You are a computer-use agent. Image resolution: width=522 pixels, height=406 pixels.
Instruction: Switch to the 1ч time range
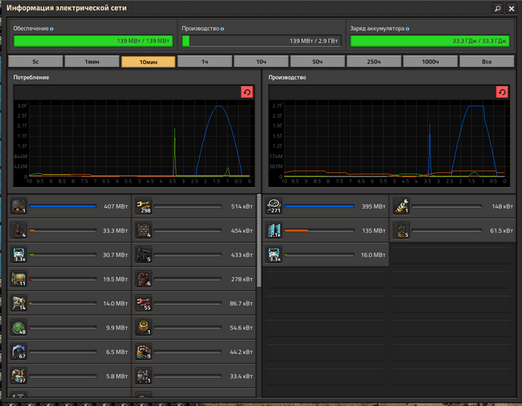(x=204, y=62)
